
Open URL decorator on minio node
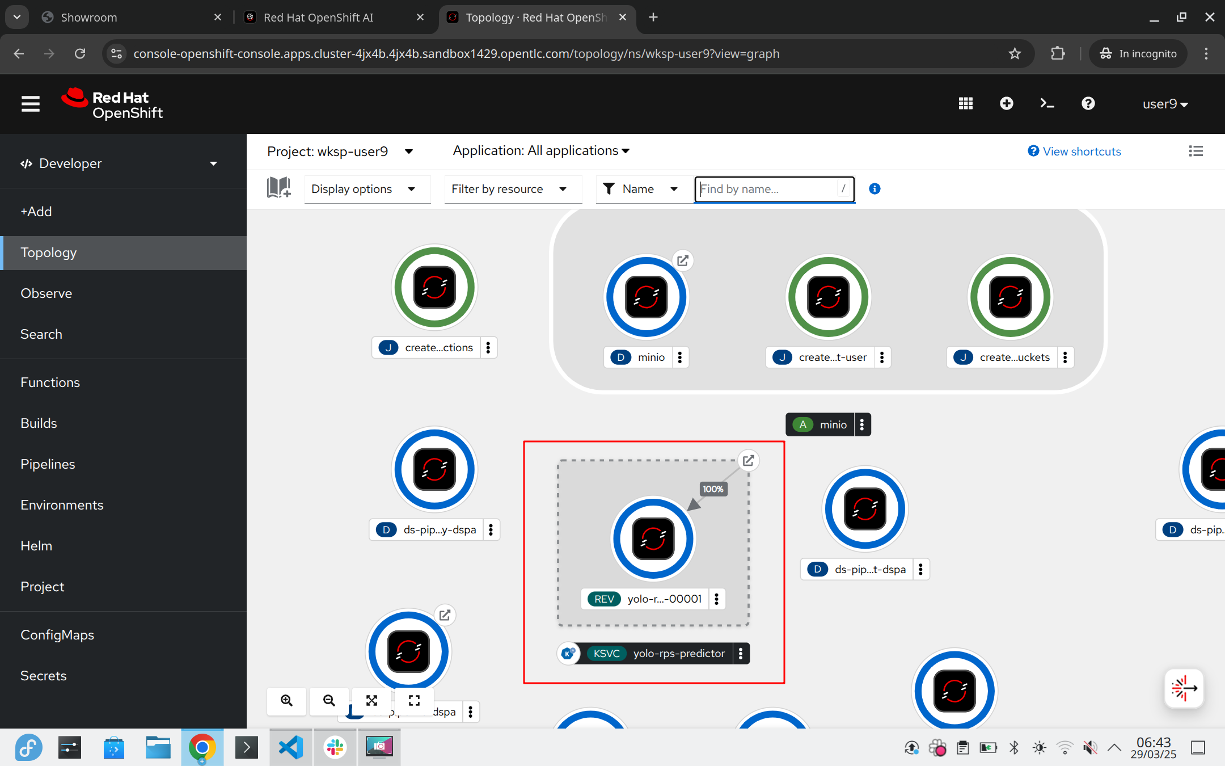683,260
